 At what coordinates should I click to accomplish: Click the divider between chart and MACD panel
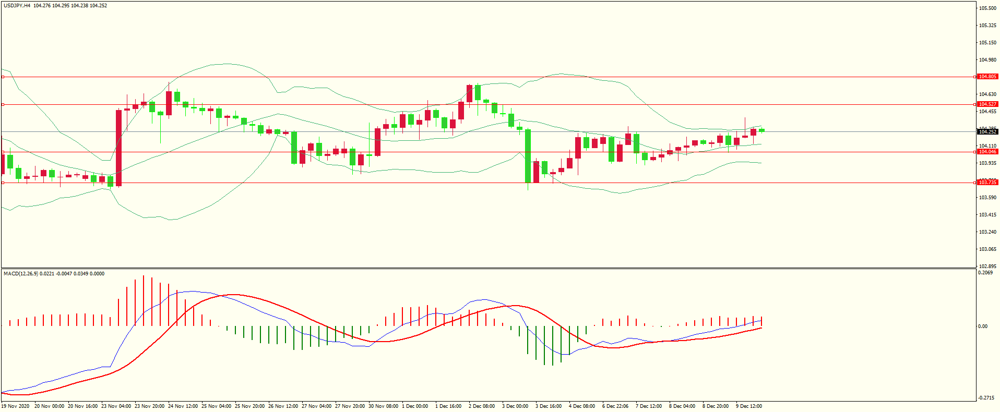[x=488, y=268]
